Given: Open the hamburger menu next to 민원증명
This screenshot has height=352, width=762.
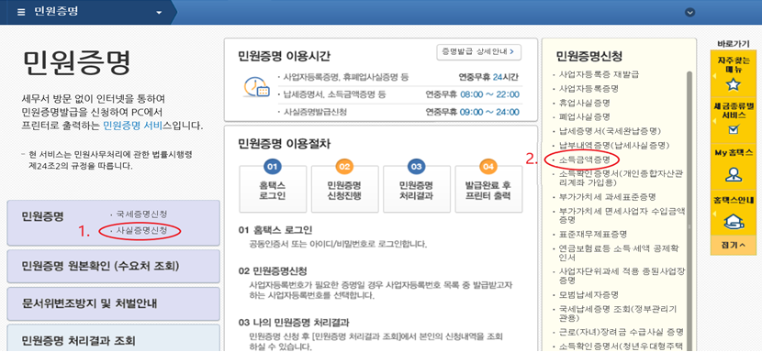Looking at the screenshot, I should click(x=21, y=12).
